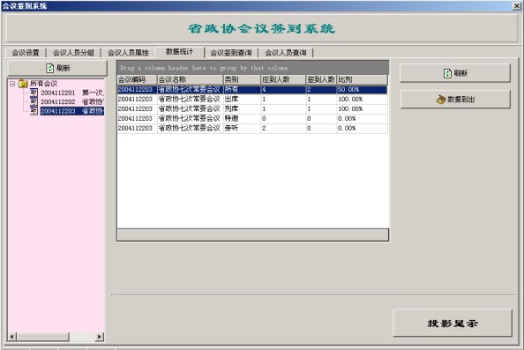
Task: Click the 类别 column header
Action: [242, 79]
